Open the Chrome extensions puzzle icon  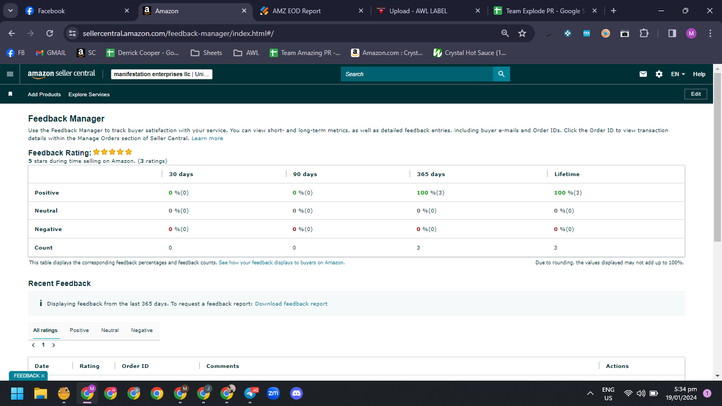(x=644, y=33)
